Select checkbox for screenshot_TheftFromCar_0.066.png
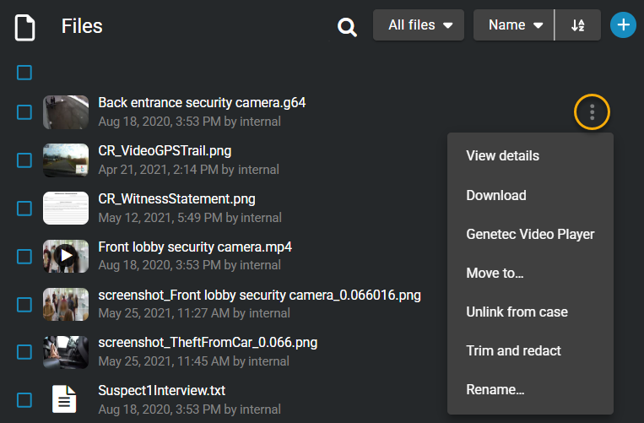 (x=24, y=351)
